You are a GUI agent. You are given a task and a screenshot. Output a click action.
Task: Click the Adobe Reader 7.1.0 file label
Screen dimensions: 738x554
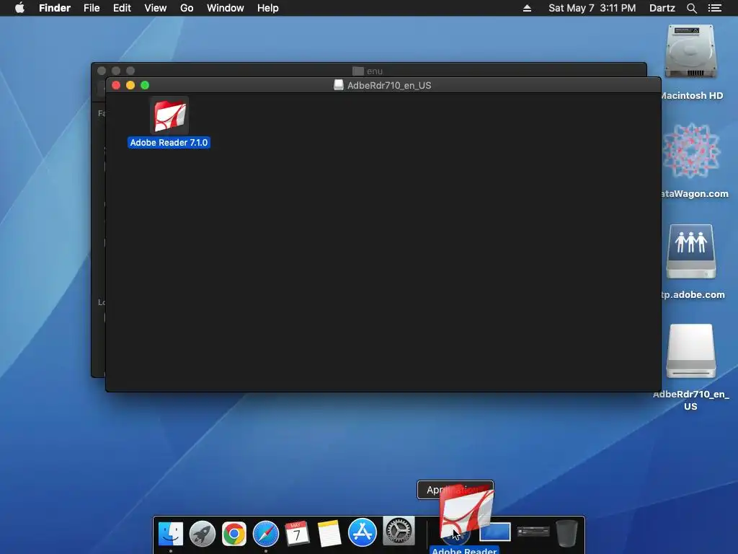click(169, 143)
